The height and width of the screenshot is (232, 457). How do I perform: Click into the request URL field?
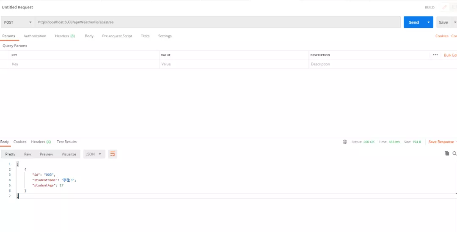[x=218, y=22]
